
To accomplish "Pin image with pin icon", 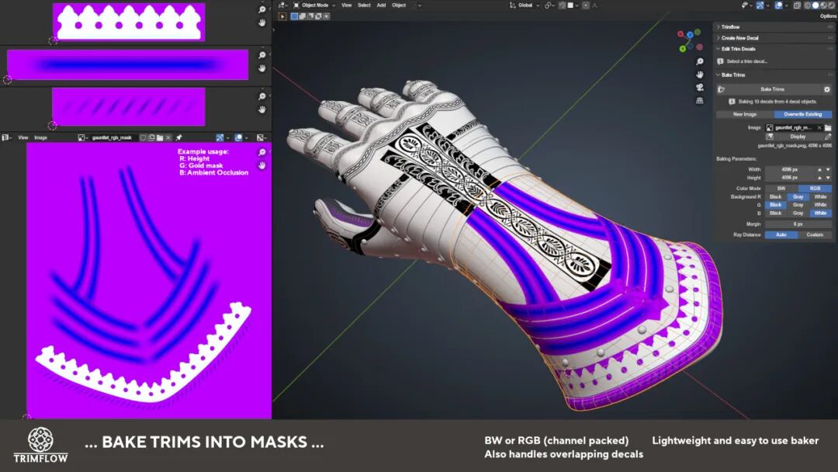I will 178,137.
